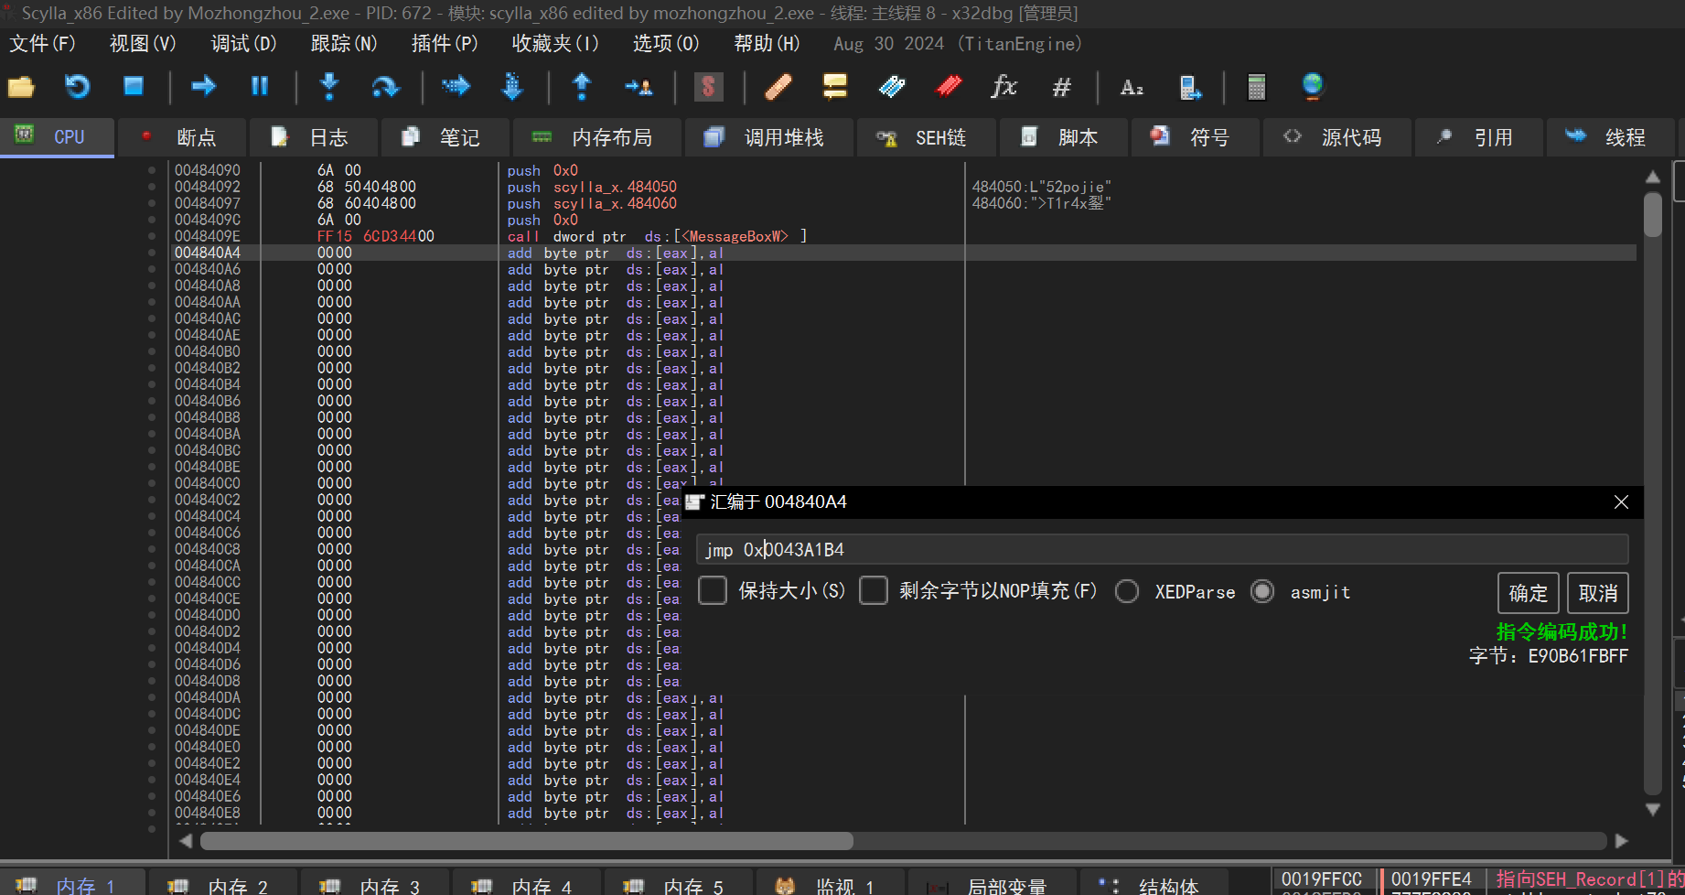Click horizontal scrollbar right arrow
Screen dimensions: 1685x895
[1622, 841]
